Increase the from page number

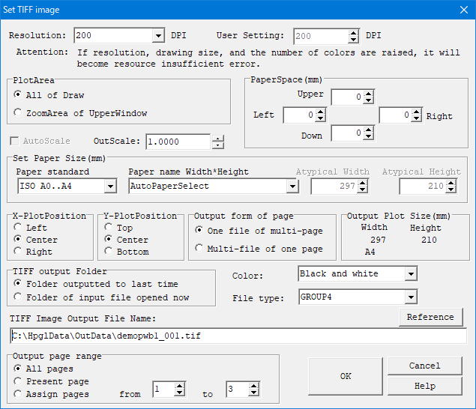coord(179,386)
